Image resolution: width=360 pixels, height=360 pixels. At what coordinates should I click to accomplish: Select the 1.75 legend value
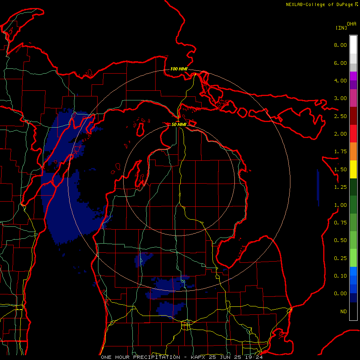pos(340,152)
